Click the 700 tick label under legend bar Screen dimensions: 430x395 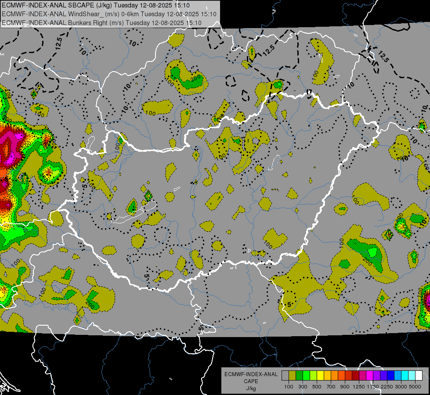point(331,387)
